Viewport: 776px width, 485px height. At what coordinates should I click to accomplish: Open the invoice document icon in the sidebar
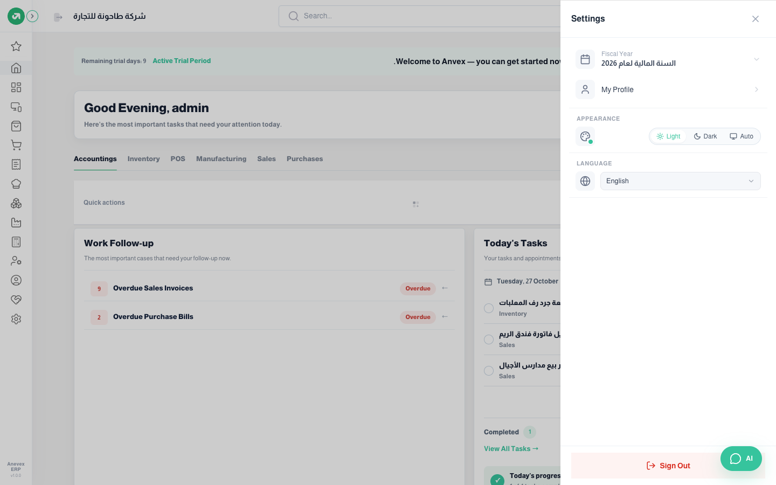click(16, 164)
